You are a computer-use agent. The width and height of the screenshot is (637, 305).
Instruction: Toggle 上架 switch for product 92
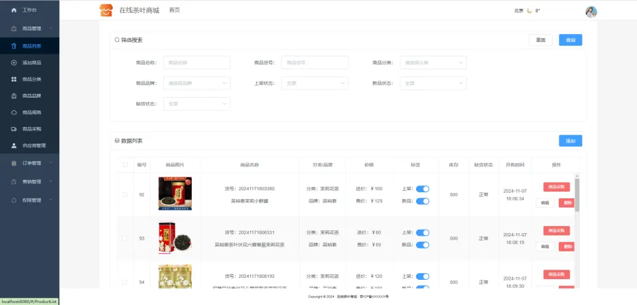pos(422,189)
